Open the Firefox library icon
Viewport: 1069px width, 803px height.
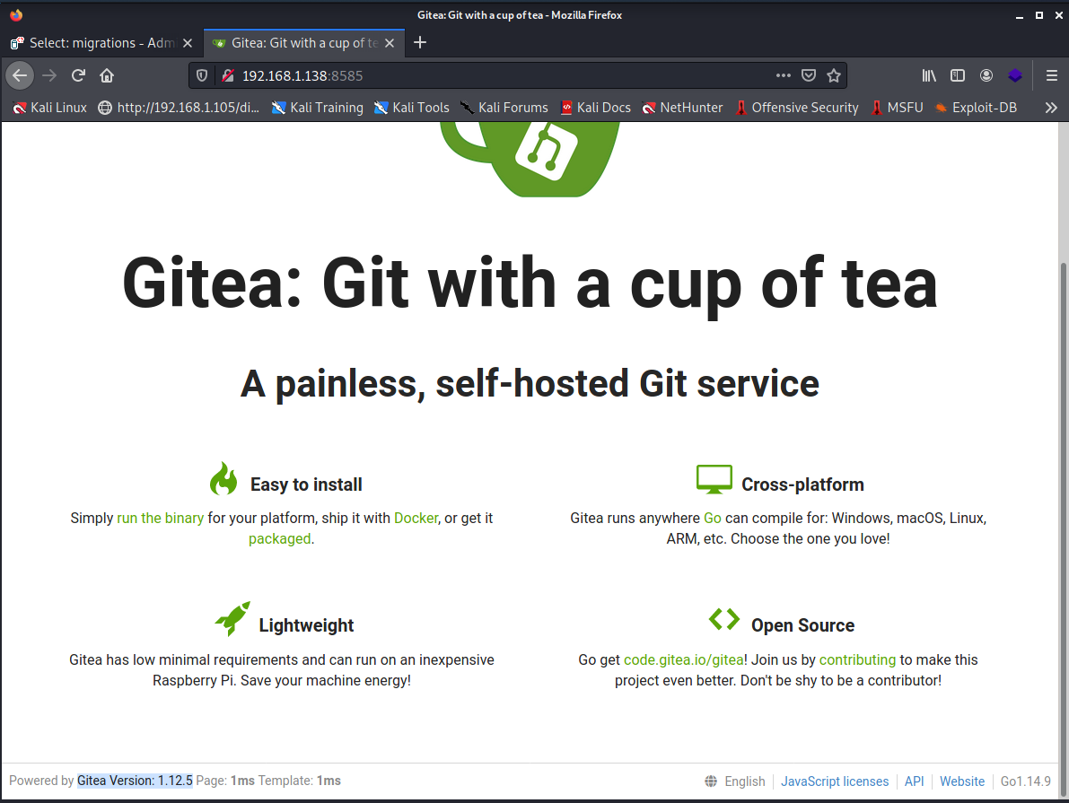coord(929,75)
